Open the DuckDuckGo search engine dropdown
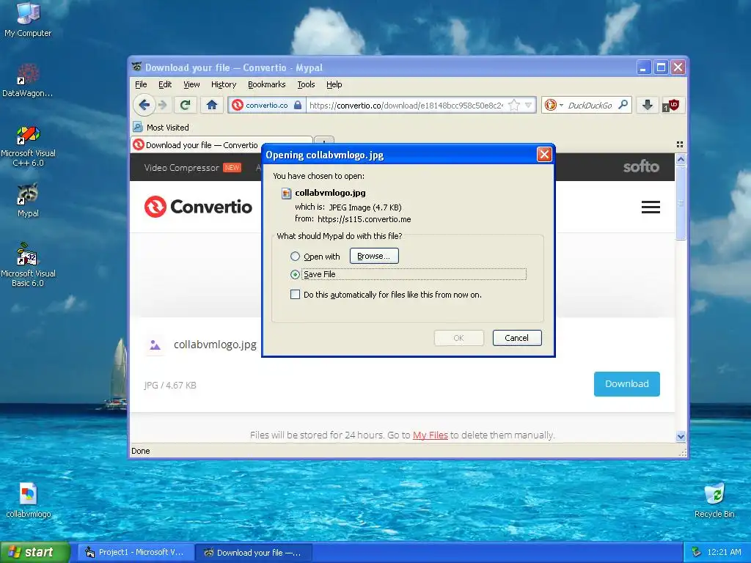Image resolution: width=751 pixels, height=563 pixels. pyautogui.click(x=553, y=105)
